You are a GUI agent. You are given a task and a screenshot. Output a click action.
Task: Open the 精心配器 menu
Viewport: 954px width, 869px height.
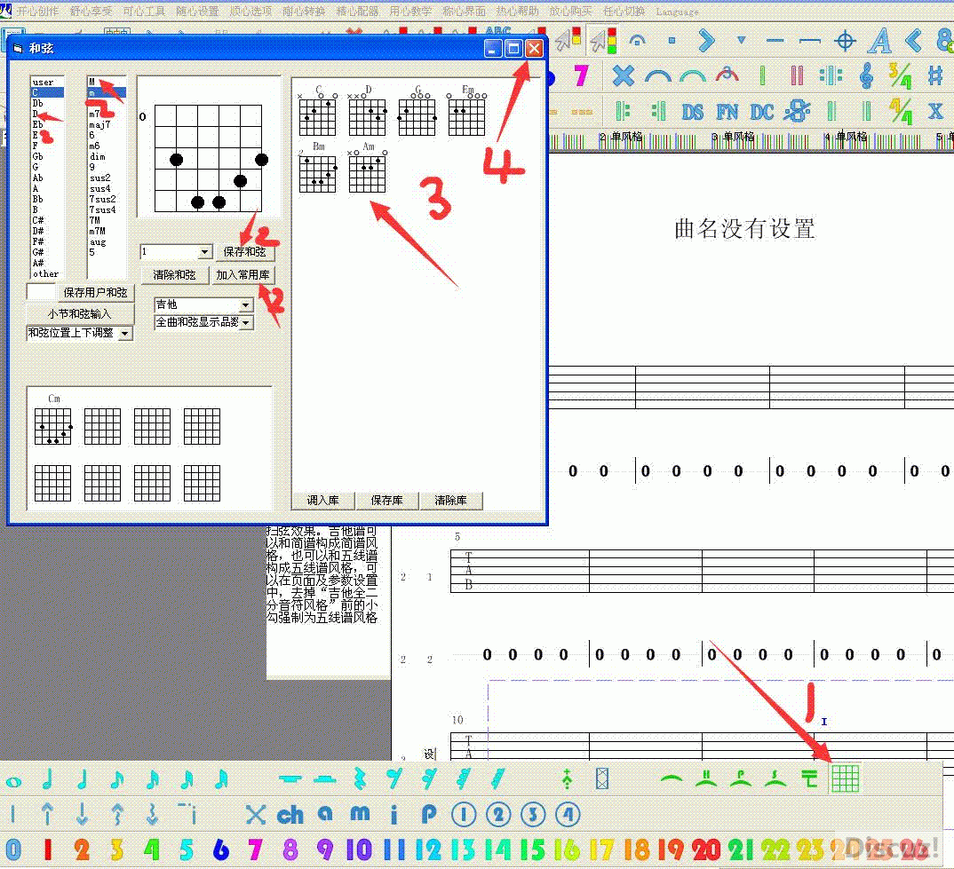pyautogui.click(x=357, y=11)
